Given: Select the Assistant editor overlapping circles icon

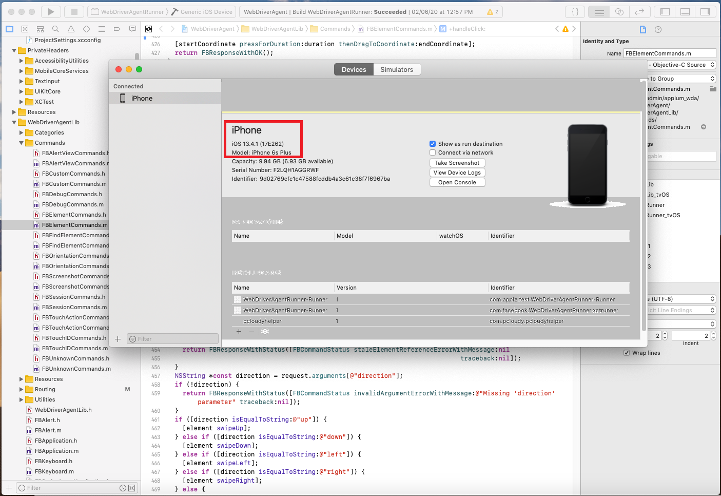Looking at the screenshot, I should [619, 12].
